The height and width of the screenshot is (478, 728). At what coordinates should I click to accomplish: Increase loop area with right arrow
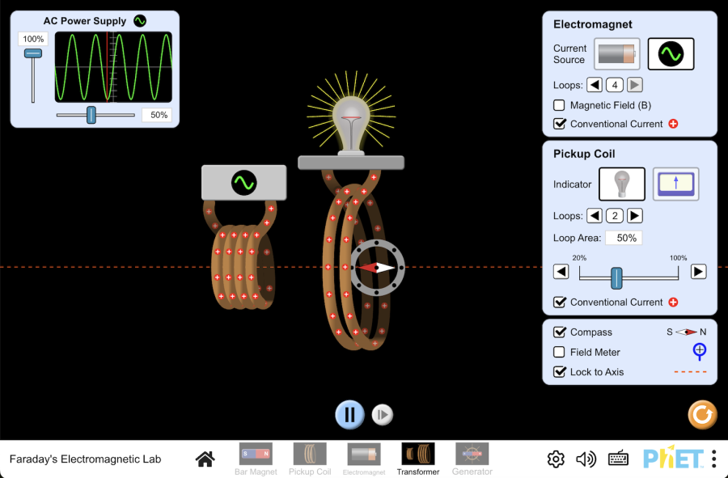[x=698, y=272]
